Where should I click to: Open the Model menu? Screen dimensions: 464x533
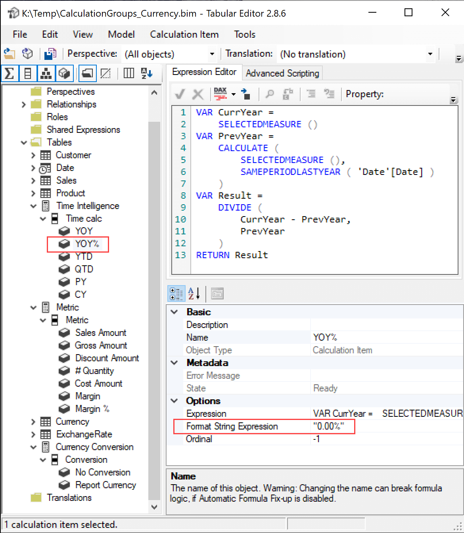pos(121,35)
